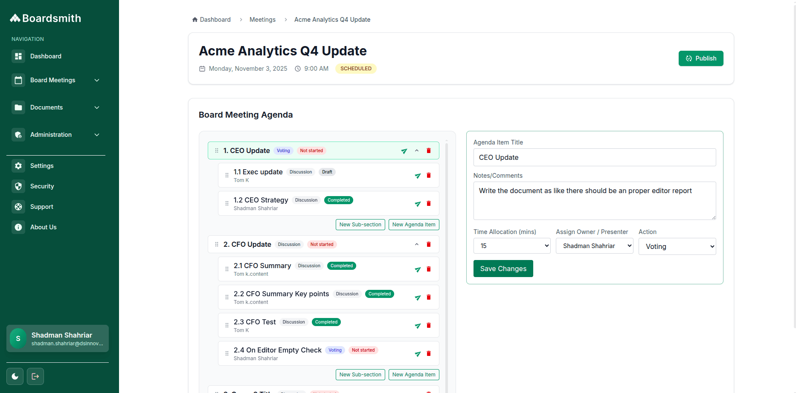
Task: Toggle dark mode with moon icon
Action: (x=15, y=376)
